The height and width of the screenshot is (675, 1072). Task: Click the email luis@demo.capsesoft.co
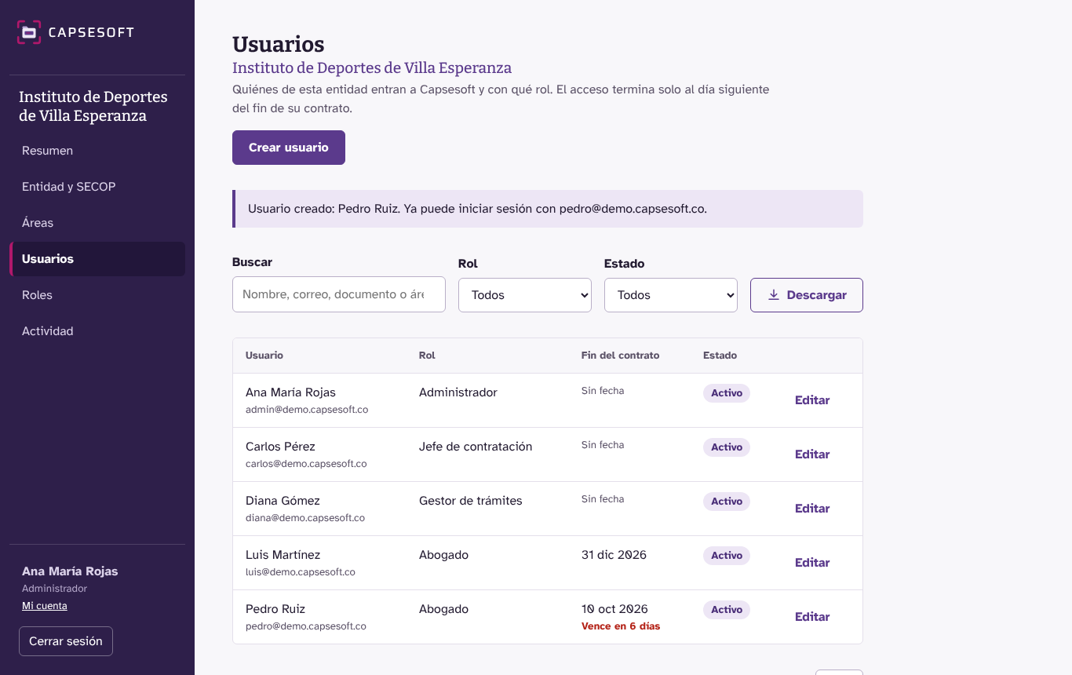301,572
